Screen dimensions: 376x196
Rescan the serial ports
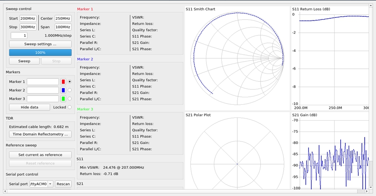pyautogui.click(x=63, y=184)
